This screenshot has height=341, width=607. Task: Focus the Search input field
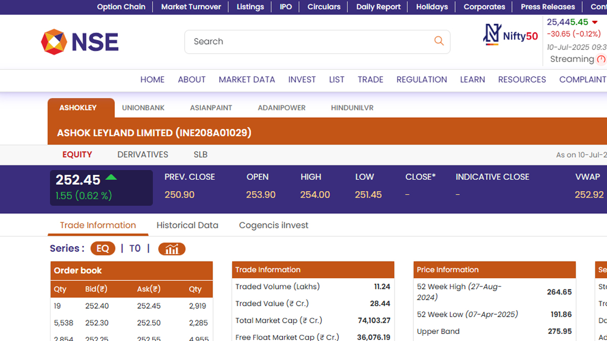click(317, 41)
